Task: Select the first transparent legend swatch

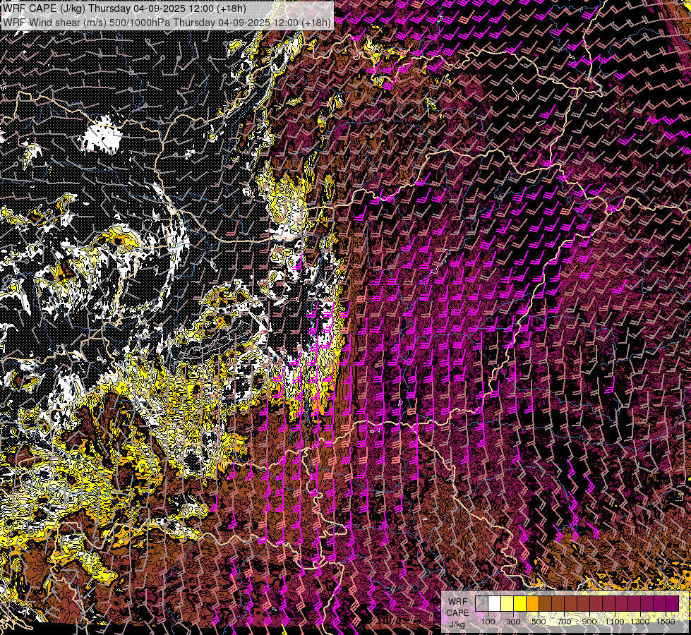Action: point(481,603)
